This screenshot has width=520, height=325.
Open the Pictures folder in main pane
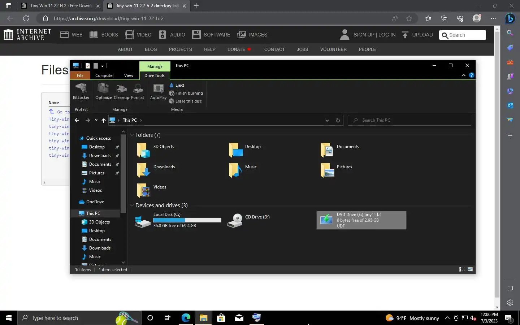336,170
